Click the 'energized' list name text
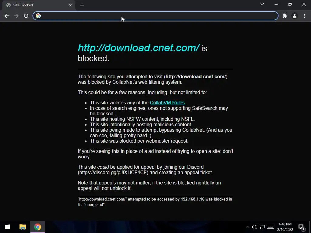This screenshot has height=233, width=311. pyautogui.click(x=95, y=205)
